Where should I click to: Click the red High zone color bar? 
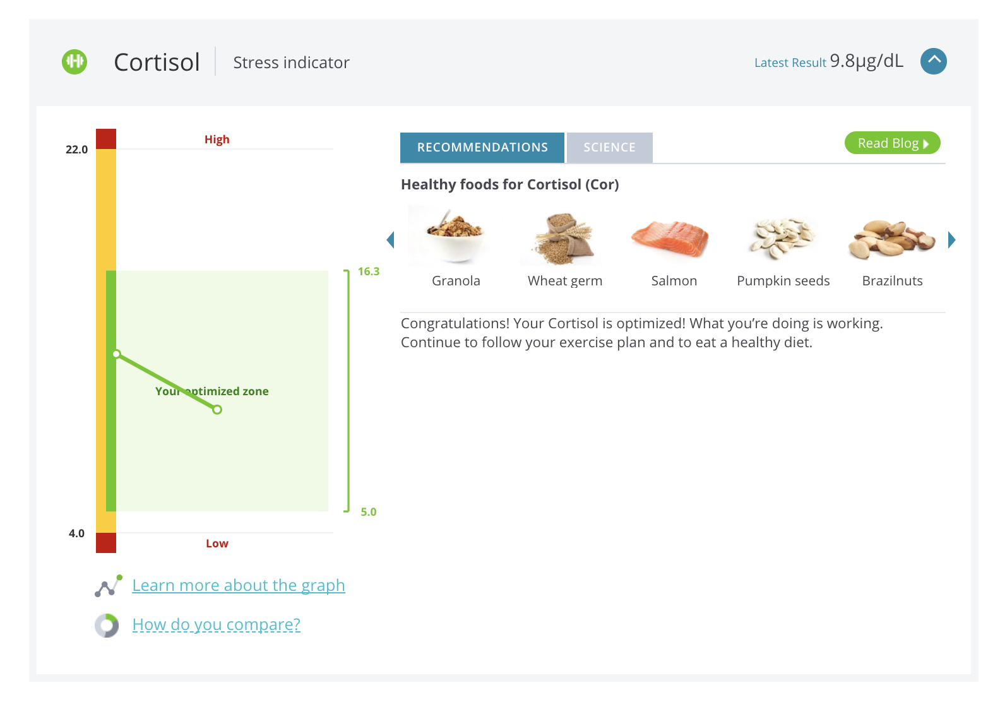click(x=106, y=139)
